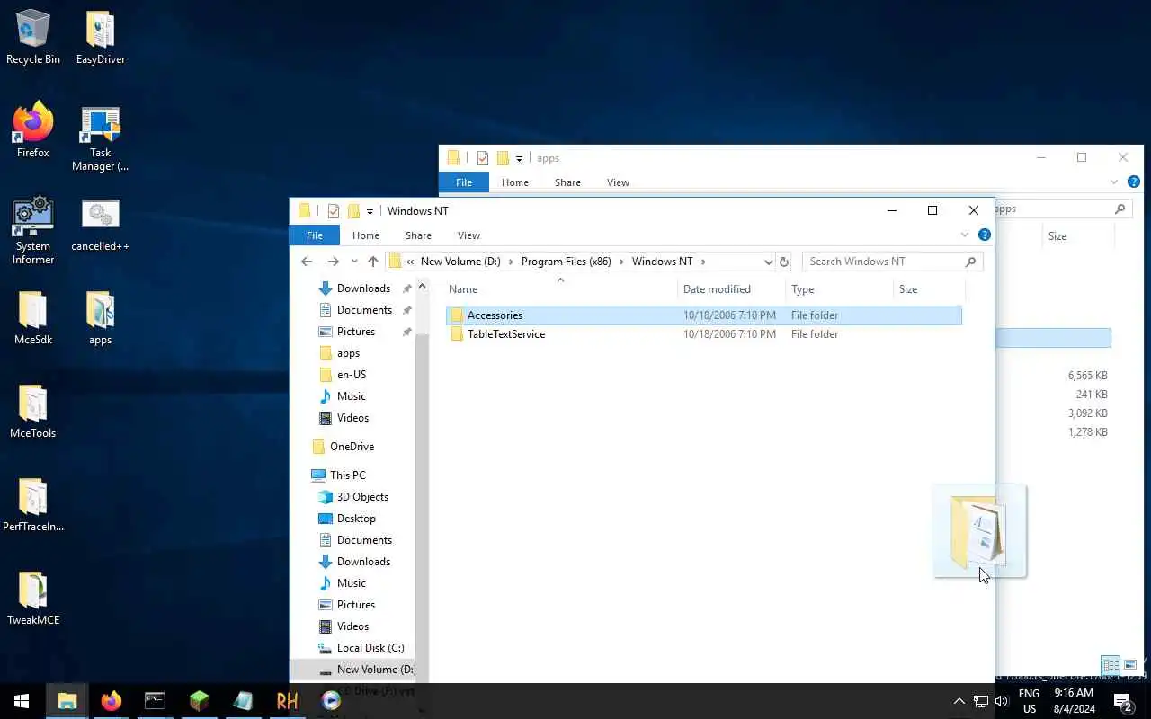The width and height of the screenshot is (1151, 719).
Task: Switch to details view in apps window
Action: tap(1111, 666)
